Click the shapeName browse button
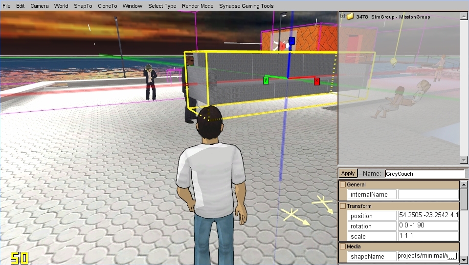The image size is (469, 265). (x=452, y=256)
